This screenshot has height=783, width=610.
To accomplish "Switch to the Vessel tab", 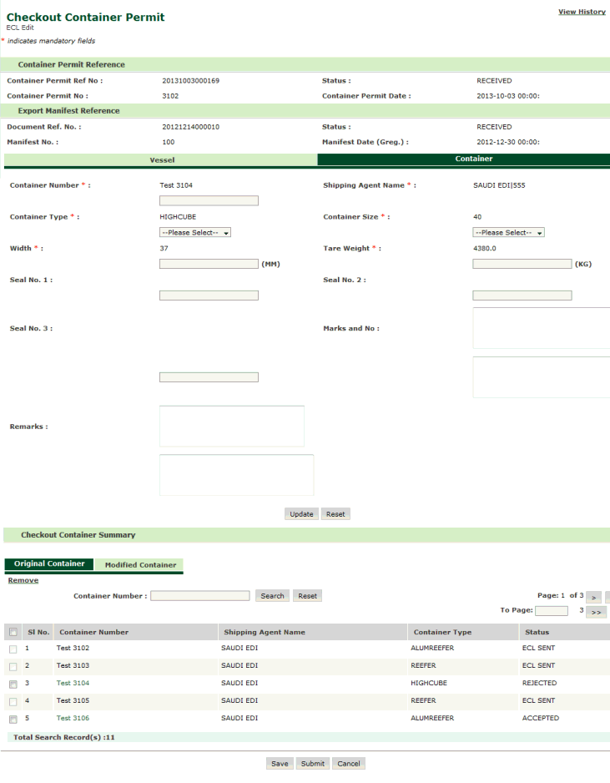I will tap(161, 159).
